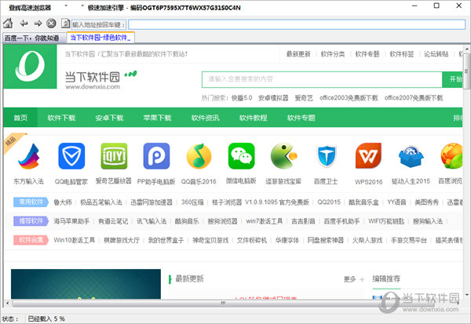Stop loading with the X circle icon
The height and width of the screenshot is (324, 471).
coord(51,23)
